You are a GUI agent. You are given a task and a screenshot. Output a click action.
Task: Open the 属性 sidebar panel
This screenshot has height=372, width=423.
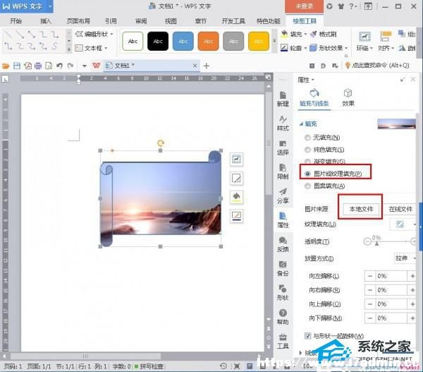(283, 220)
